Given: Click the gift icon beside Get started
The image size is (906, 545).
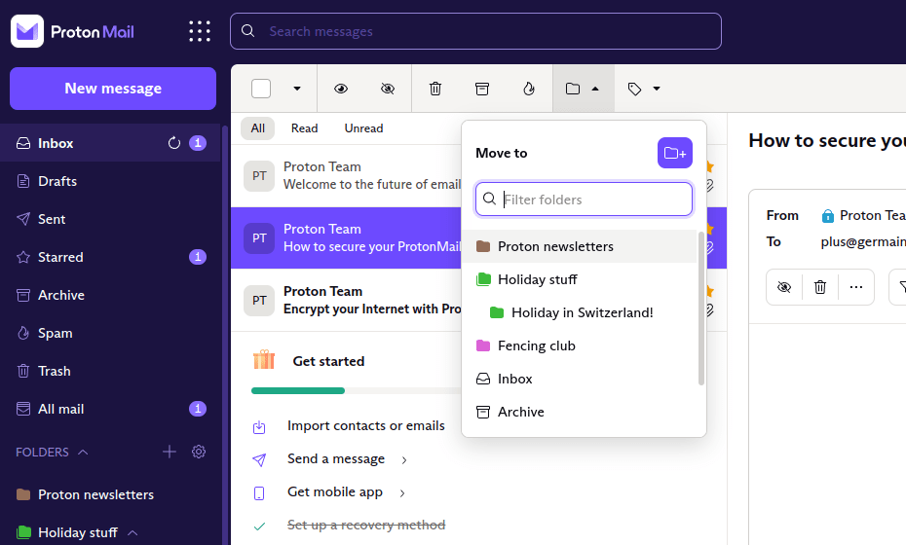Looking at the screenshot, I should pyautogui.click(x=264, y=360).
